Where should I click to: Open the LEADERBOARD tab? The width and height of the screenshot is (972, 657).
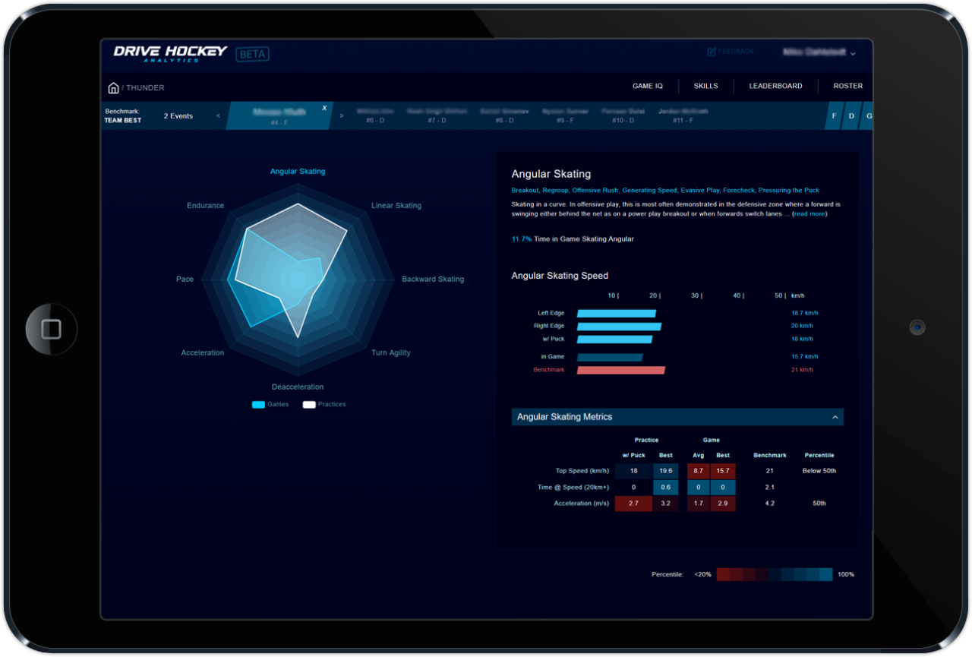pos(775,86)
